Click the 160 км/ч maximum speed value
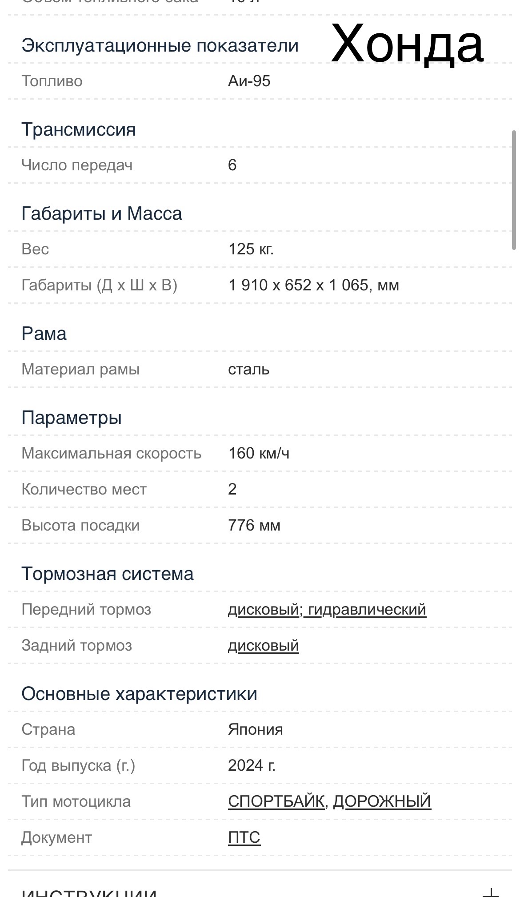 (259, 453)
